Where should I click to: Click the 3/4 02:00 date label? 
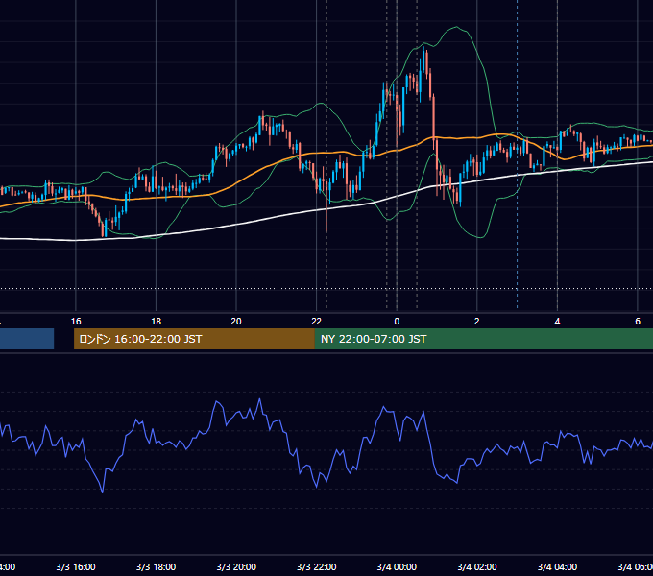(x=477, y=566)
